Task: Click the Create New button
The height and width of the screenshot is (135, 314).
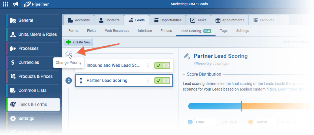Action: coord(78,42)
